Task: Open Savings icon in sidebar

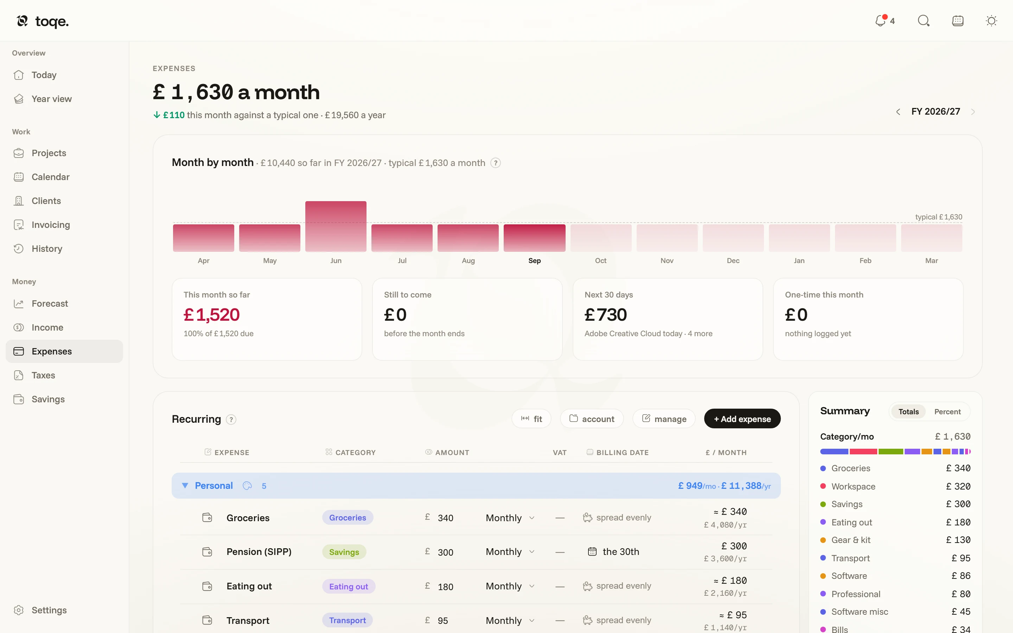Action: pyautogui.click(x=19, y=399)
